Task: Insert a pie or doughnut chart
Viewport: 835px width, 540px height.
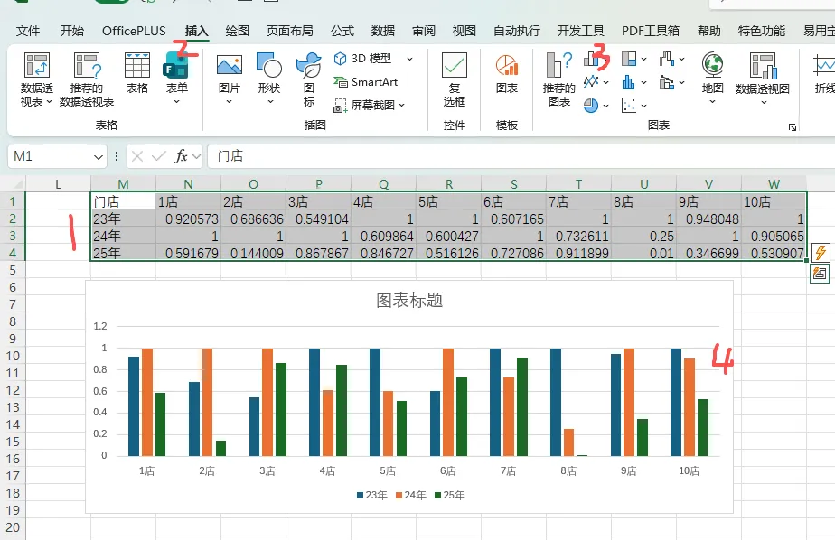Action: [591, 106]
